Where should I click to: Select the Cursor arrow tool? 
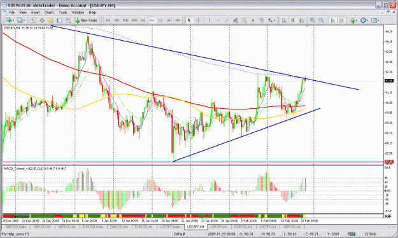point(189,20)
